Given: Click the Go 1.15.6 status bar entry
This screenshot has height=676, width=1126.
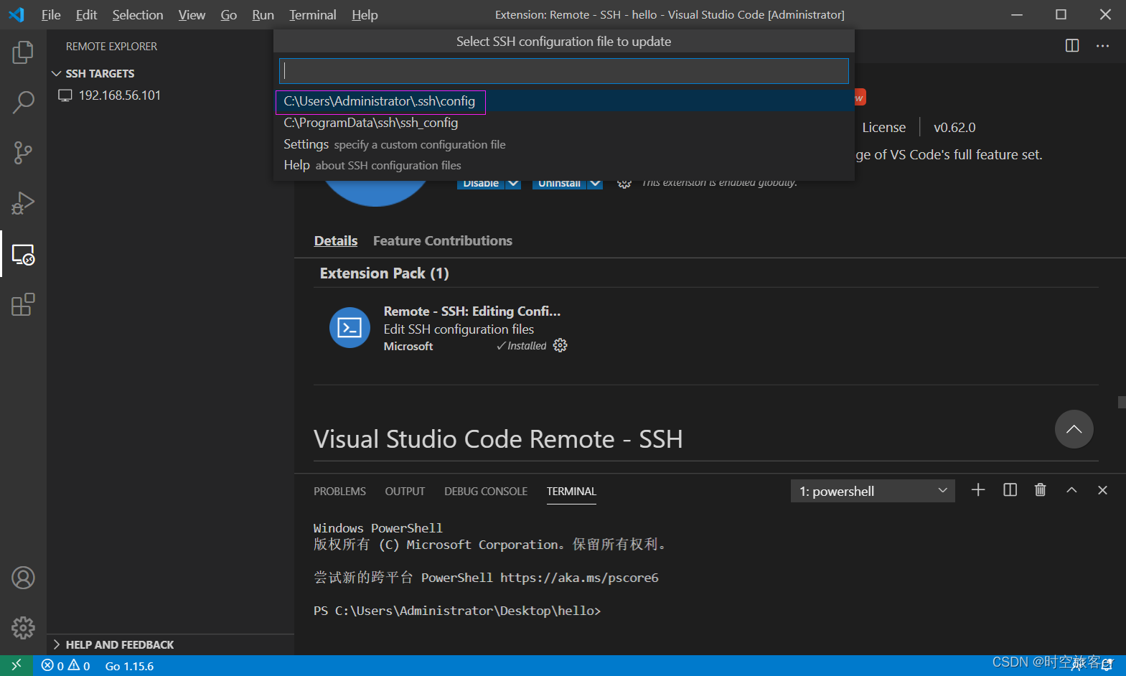Looking at the screenshot, I should [x=129, y=666].
